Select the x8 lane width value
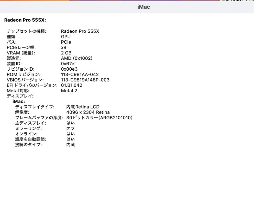Viewport: 254px width, 204px height. [64, 47]
